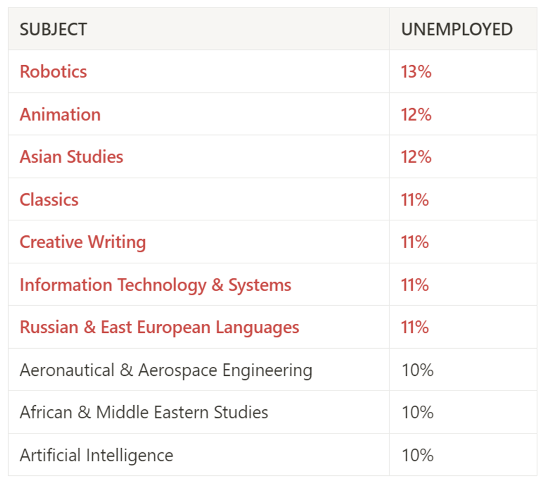Screen dimensions: 545x485
Task: Select African & Middle Eastern Studies row
Action: coord(272,412)
